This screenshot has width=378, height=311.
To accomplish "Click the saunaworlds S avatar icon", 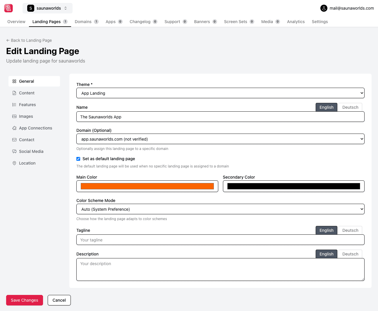I will (31, 8).
